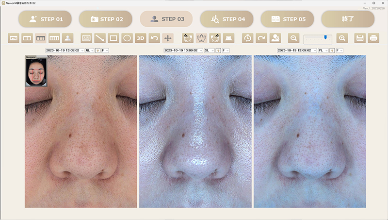Go to STEP 01 tab
This screenshot has width=388, height=220.
coord(46,19)
